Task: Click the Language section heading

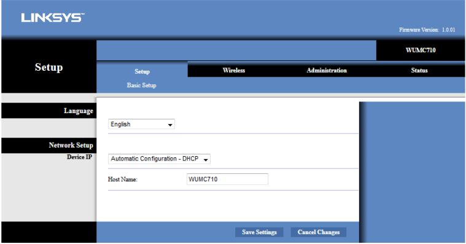Action: coord(79,111)
